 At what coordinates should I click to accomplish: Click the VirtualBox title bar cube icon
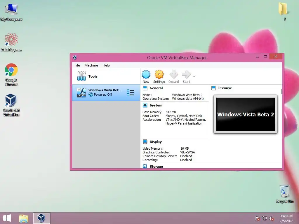coord(75,57)
